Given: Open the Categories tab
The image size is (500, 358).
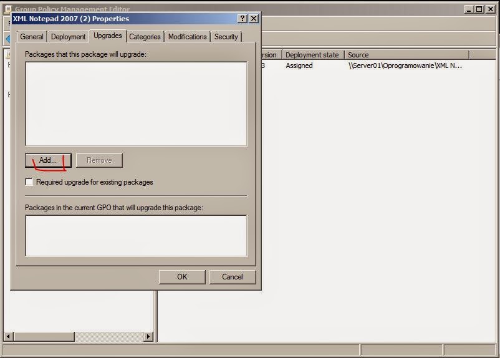Looking at the screenshot, I should [145, 37].
